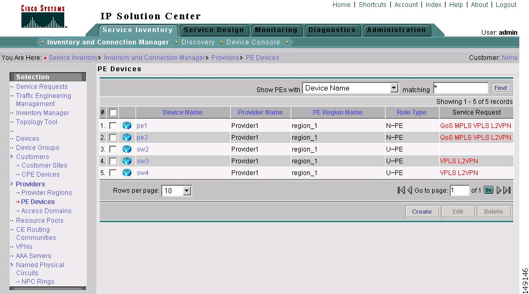
Task: Check the checkbox for row sw2
Action: [112, 149]
